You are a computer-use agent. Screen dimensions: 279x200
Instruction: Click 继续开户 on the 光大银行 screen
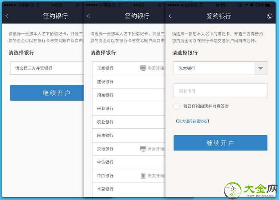point(220,143)
